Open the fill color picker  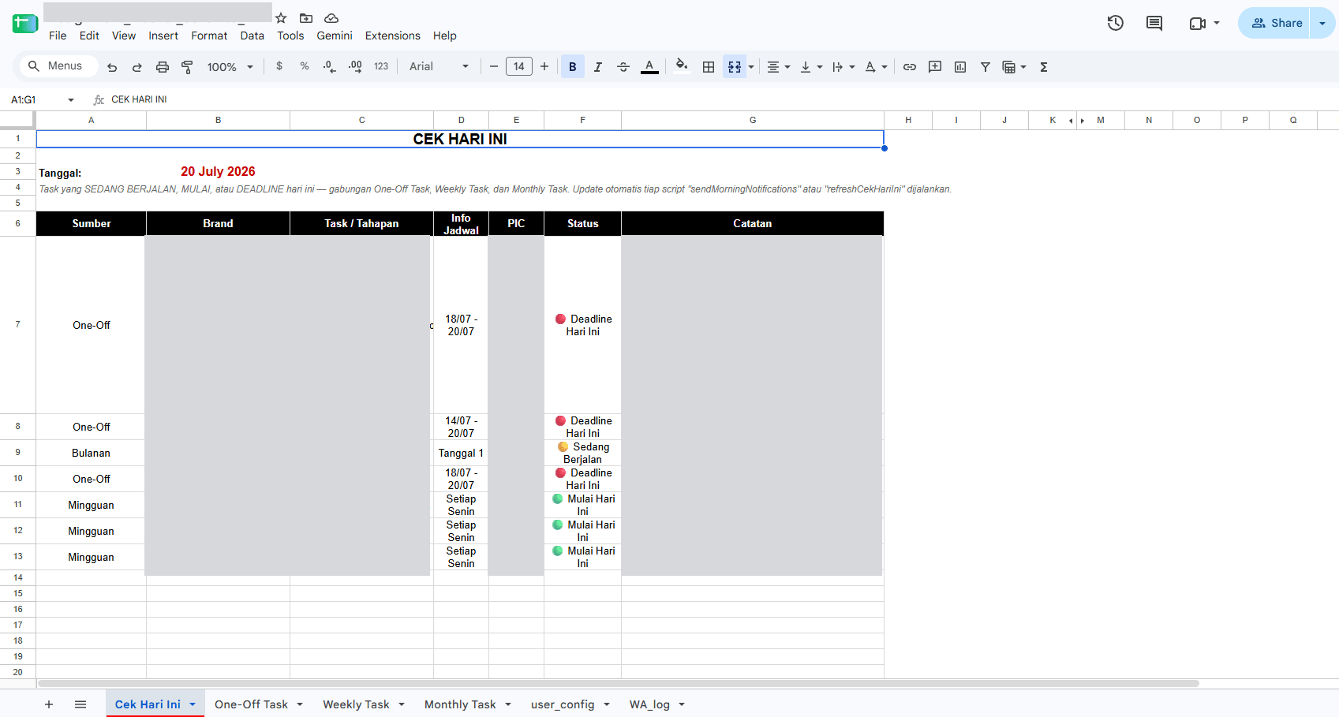(x=682, y=67)
